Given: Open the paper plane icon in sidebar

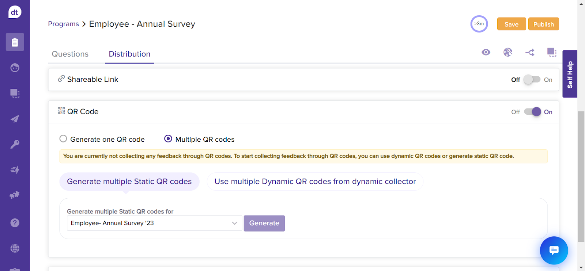Looking at the screenshot, I should coord(15,119).
